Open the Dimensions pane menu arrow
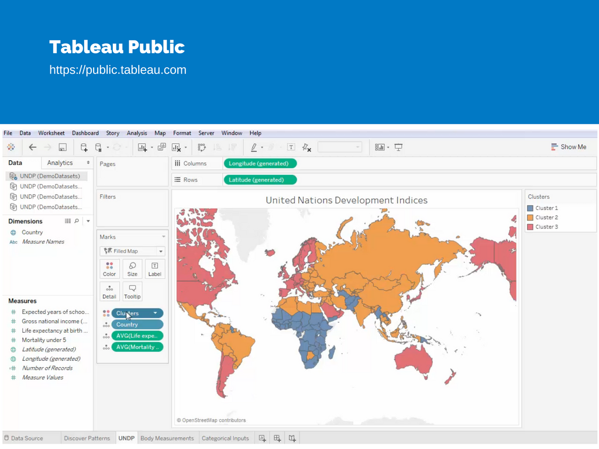This screenshot has height=449, width=599. click(88, 221)
